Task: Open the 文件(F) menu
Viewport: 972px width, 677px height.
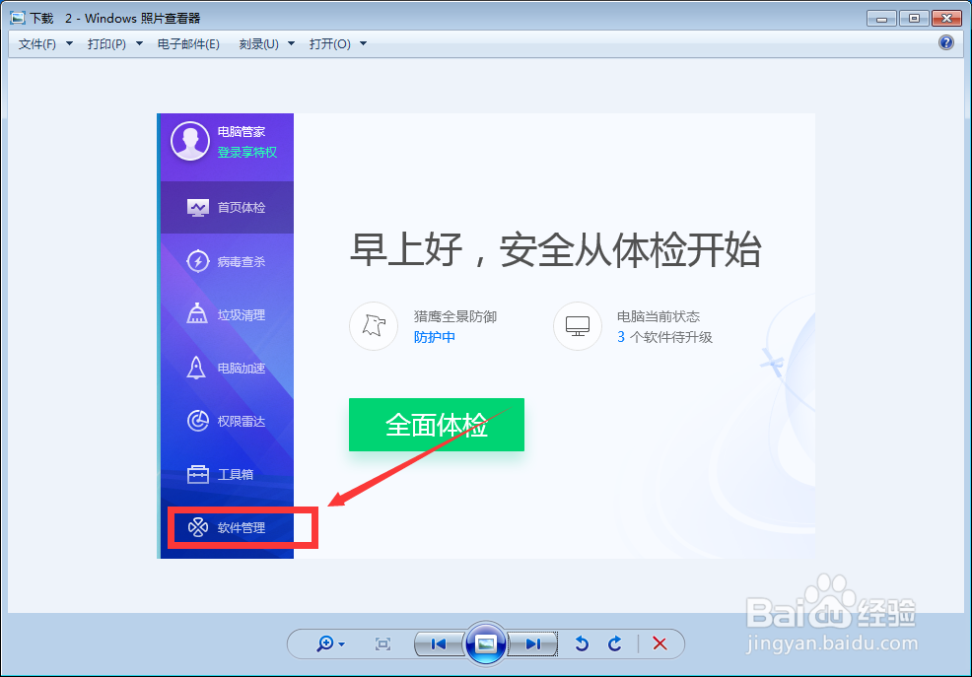Action: [x=37, y=44]
